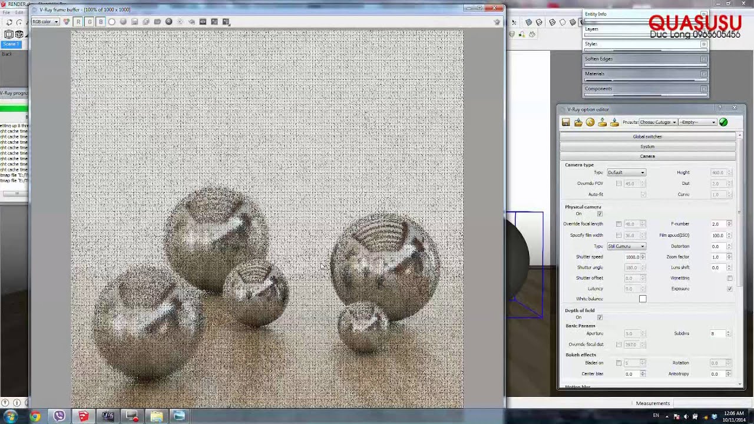The height and width of the screenshot is (424, 754).
Task: Click the EN language indicator in system tray
Action: [656, 416]
